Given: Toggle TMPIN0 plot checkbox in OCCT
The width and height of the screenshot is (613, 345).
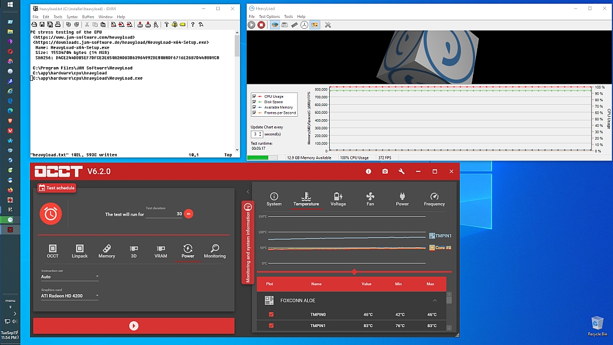Looking at the screenshot, I should tap(271, 314).
